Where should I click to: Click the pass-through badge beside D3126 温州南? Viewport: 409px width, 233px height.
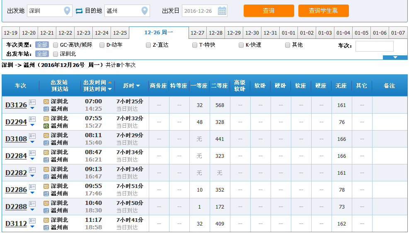pyautogui.click(x=46, y=109)
